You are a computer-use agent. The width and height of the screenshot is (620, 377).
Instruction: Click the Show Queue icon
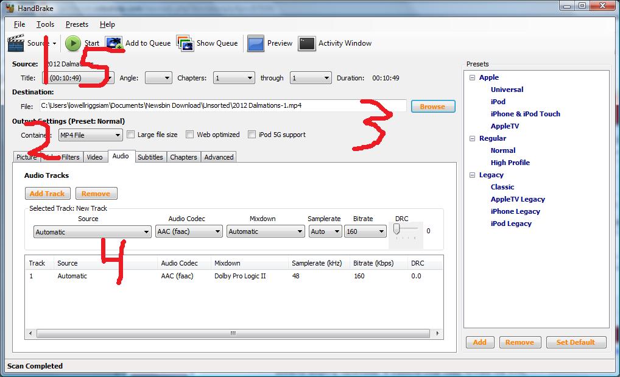185,43
